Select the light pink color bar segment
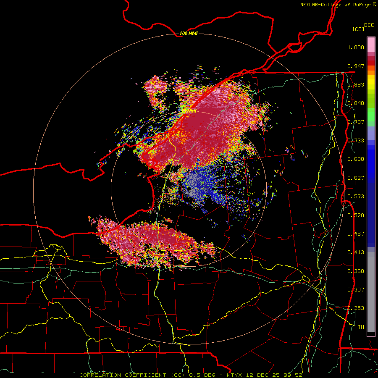 [x=371, y=45]
